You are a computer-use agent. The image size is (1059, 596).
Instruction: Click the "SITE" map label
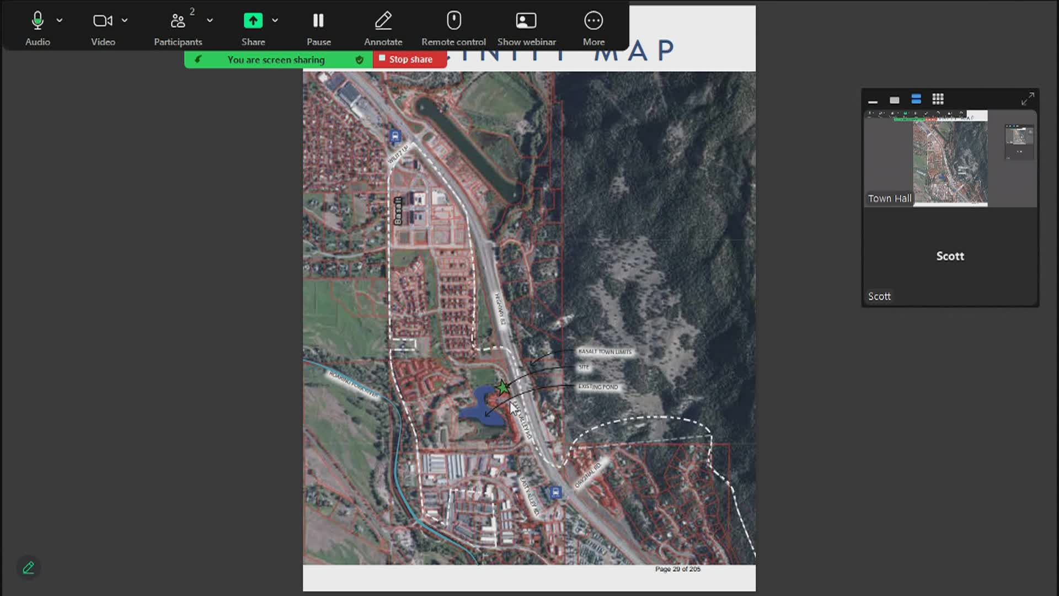pos(584,367)
